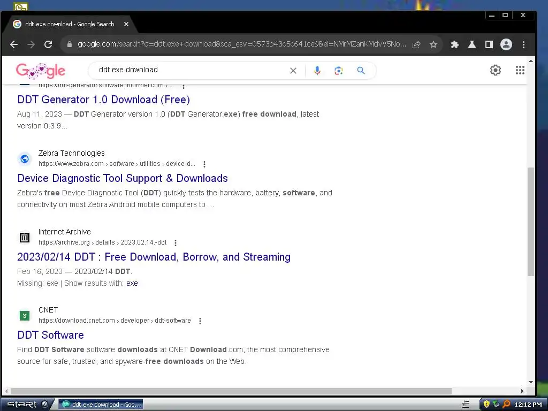Image resolution: width=548 pixels, height=411 pixels.
Task: Click the scroll left arrow
Action: point(6,391)
